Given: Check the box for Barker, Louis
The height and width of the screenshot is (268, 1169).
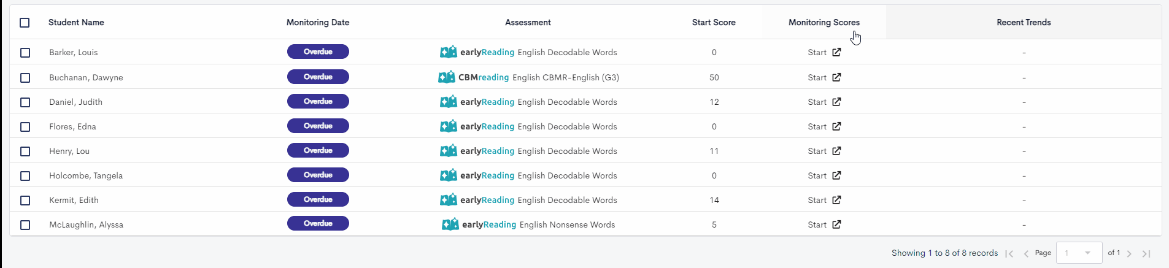Looking at the screenshot, I should click(25, 53).
